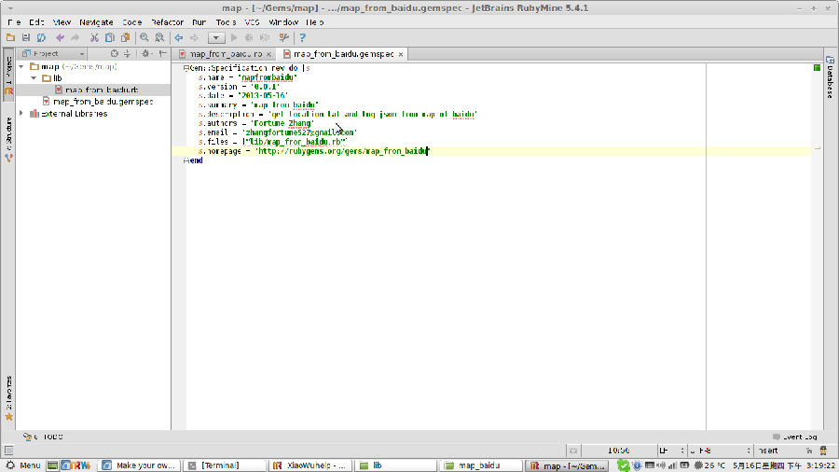Click the fold marker beside end
Screen dimensions: 839x472
pos(186,160)
